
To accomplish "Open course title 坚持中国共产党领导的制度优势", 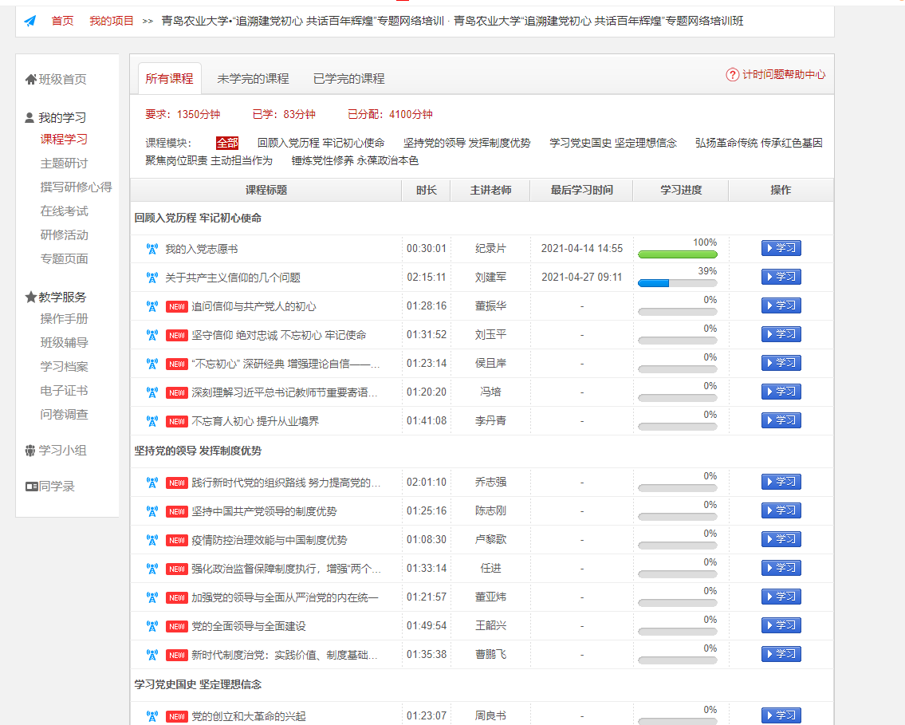I will coord(265,511).
